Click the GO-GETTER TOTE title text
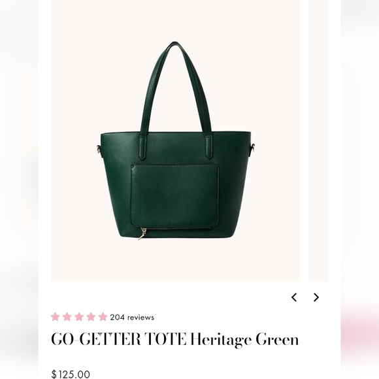The width and height of the screenshot is (379, 379). pos(119,339)
